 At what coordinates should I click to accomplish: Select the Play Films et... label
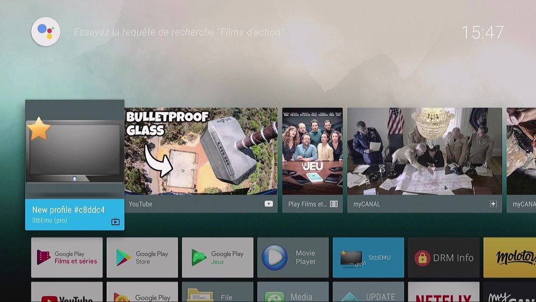pos(307,204)
